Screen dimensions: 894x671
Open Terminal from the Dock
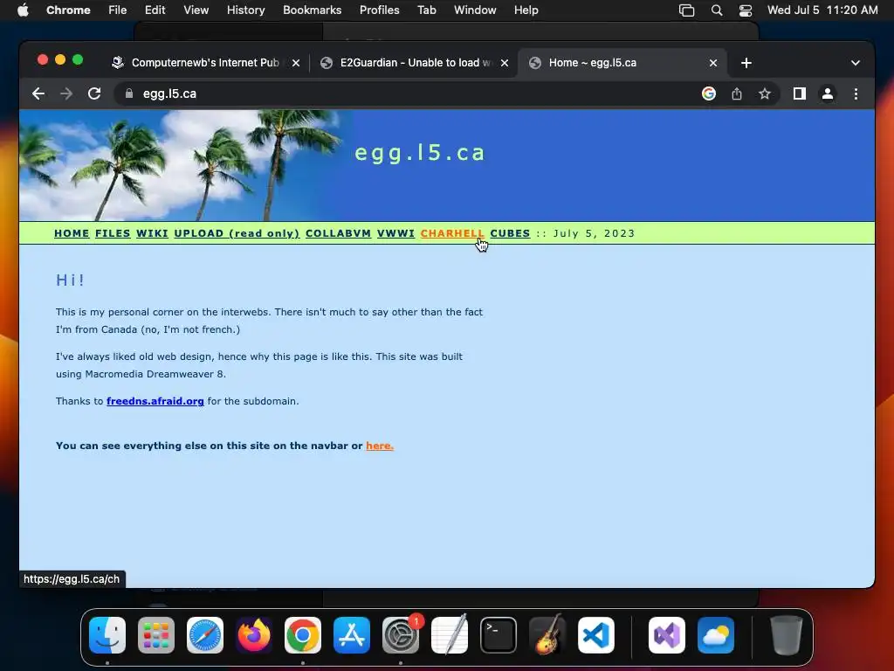(x=499, y=635)
